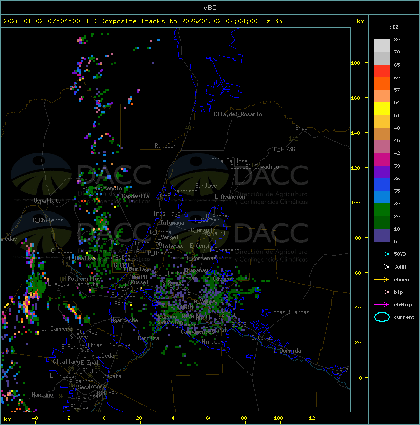The image size is (420, 425).
Task: Pick the light gray 70-80 dBZ swatch
Action: pos(382,46)
